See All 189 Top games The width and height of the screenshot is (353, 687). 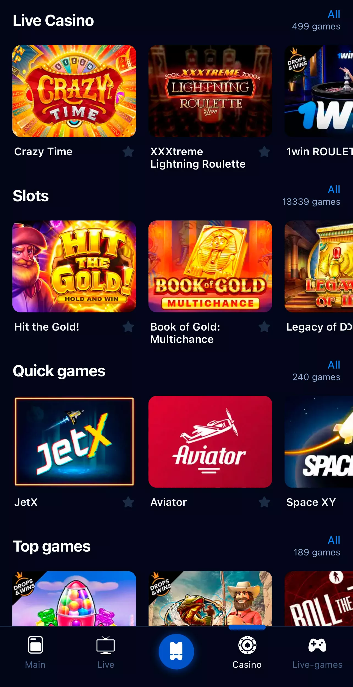(x=334, y=540)
